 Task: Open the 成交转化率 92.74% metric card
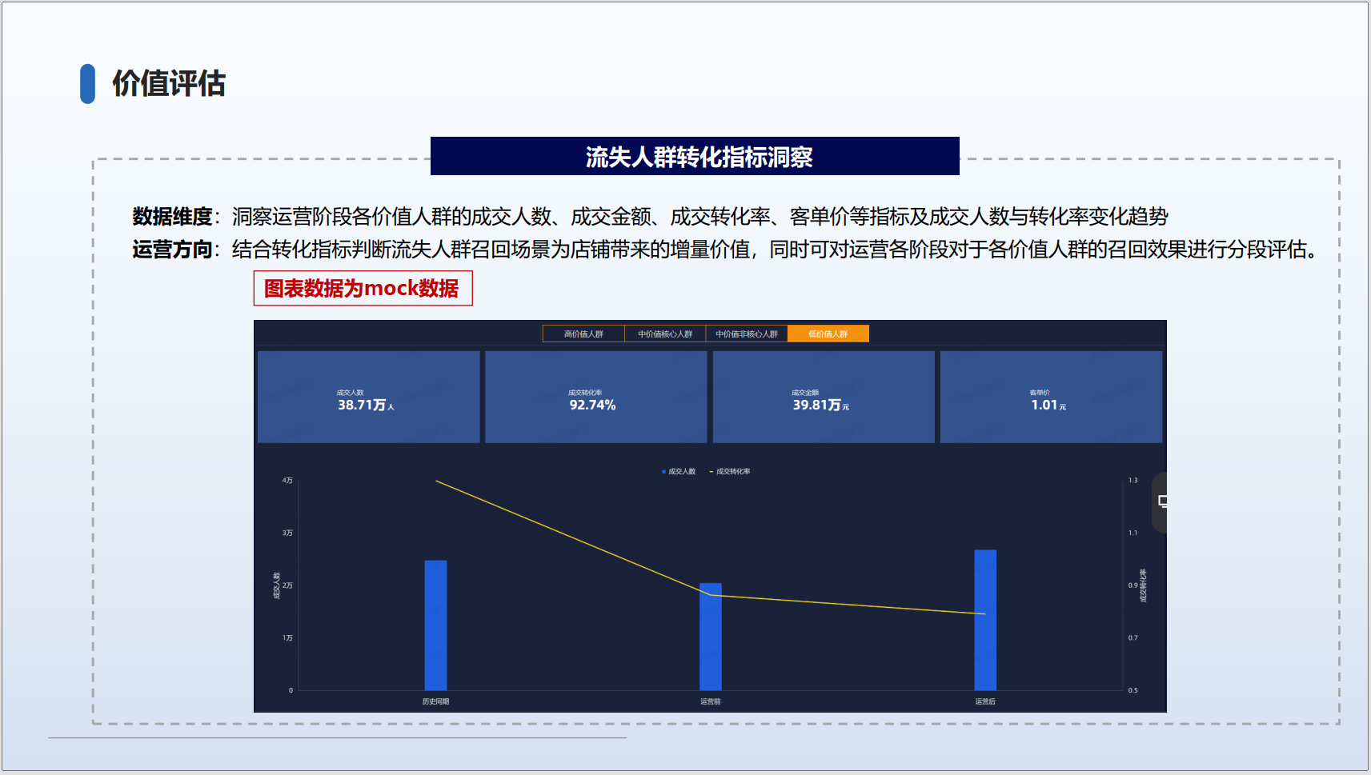tap(596, 397)
